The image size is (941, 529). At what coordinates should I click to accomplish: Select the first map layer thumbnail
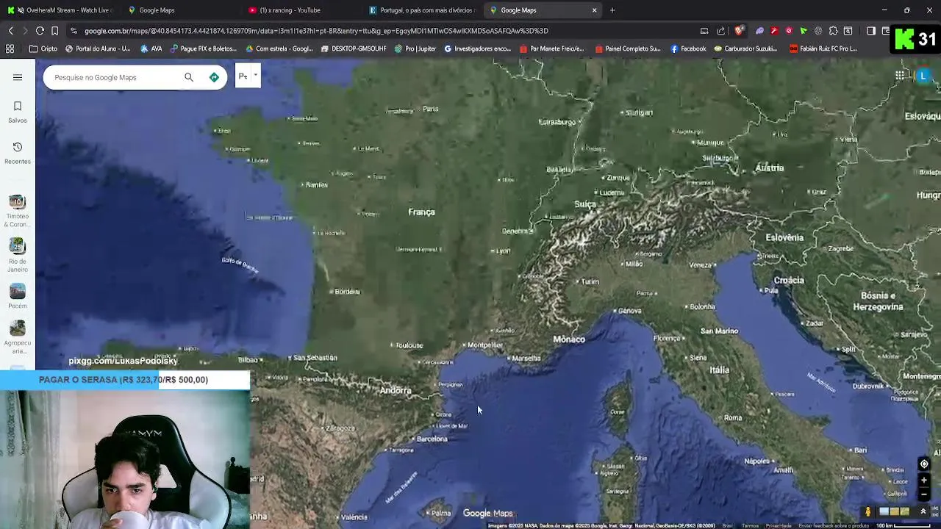click(x=884, y=511)
